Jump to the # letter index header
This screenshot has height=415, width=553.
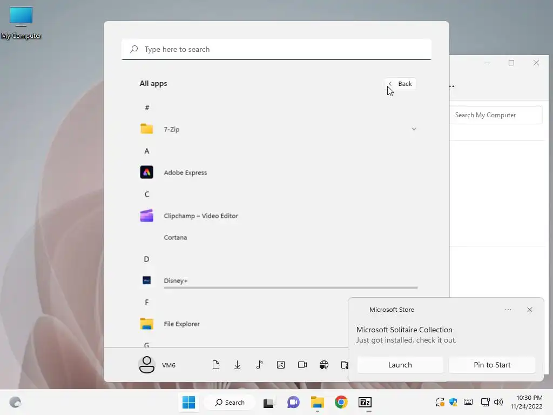pos(147,108)
